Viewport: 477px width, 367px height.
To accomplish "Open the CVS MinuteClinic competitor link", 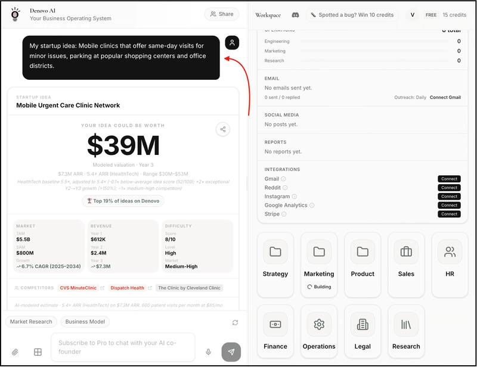I will pos(78,288).
